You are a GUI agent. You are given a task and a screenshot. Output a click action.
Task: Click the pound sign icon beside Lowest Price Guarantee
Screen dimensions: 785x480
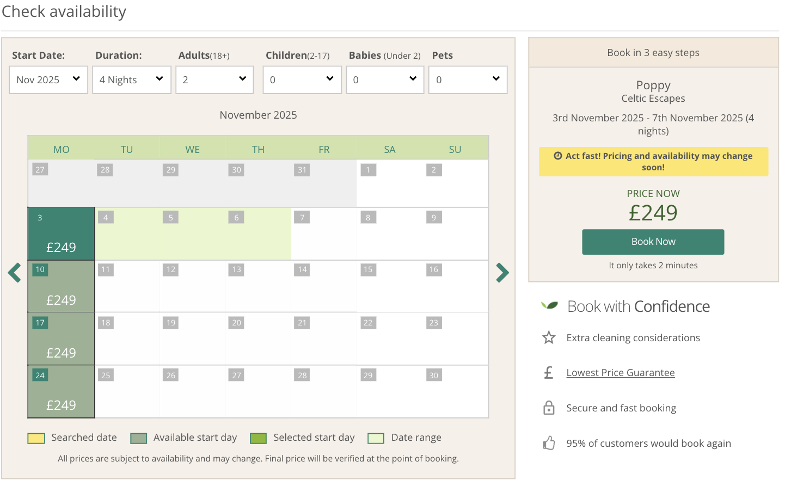point(549,373)
